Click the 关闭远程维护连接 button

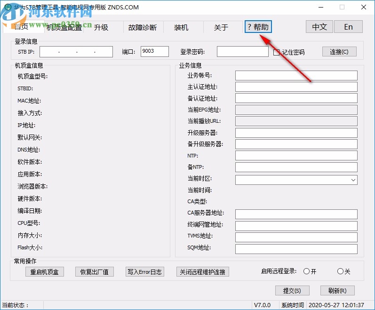[203, 272]
